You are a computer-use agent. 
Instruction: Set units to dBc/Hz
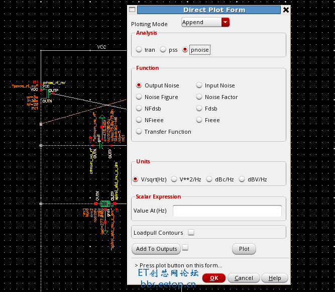click(209, 179)
